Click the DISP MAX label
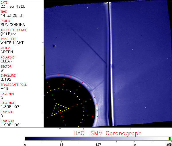The image size is (172, 146). [7, 121]
